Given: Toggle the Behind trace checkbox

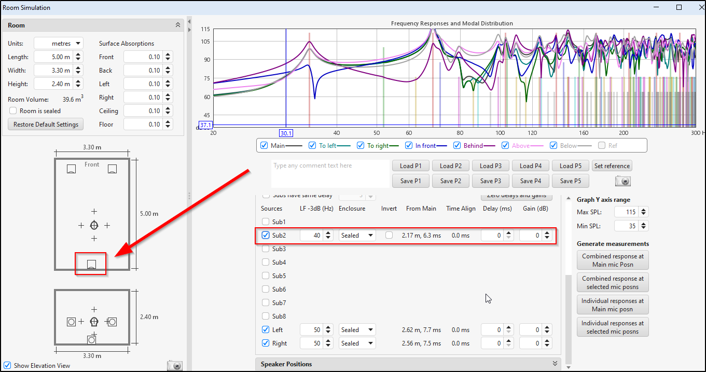Looking at the screenshot, I should click(x=458, y=146).
